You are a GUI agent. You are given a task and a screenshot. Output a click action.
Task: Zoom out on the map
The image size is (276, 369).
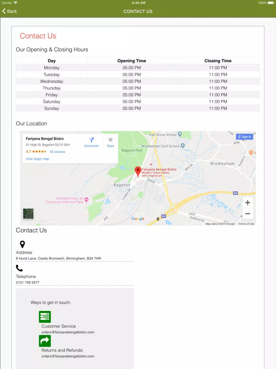[x=247, y=214]
